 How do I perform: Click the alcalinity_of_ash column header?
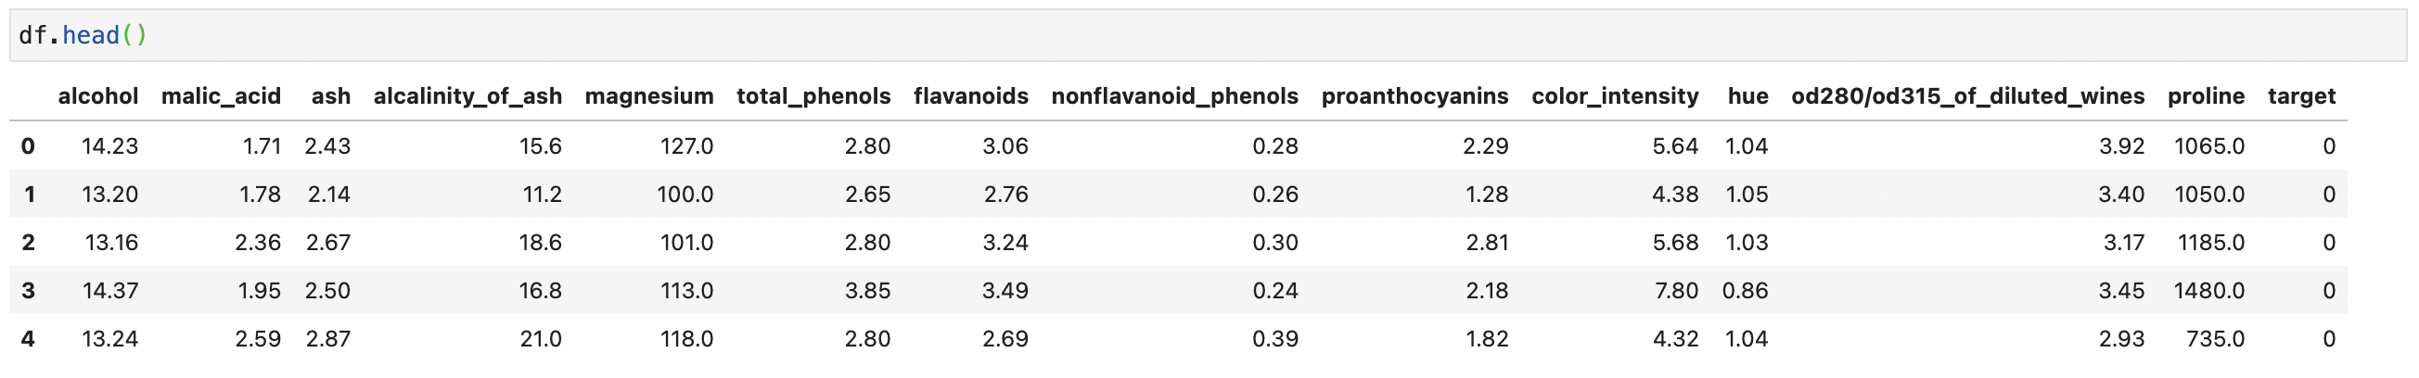click(467, 96)
